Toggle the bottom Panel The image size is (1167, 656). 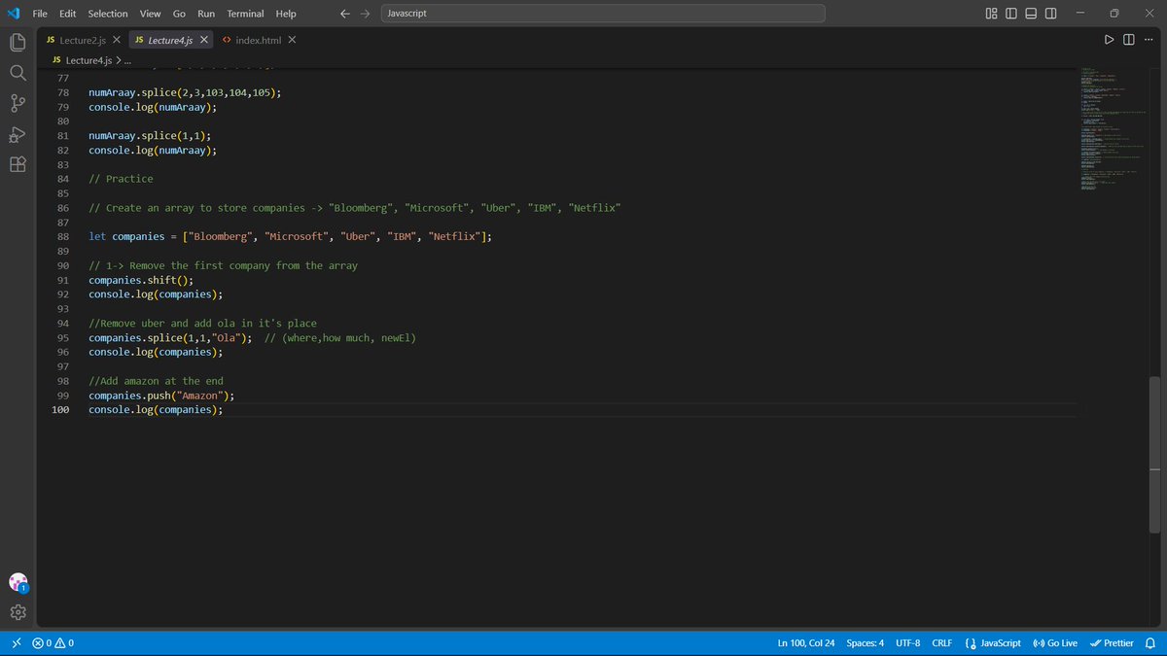coord(1032,14)
